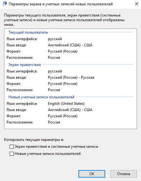This screenshot has height=181, width=141.
Task: Confirm settings with the OK button
Action: click(92, 174)
